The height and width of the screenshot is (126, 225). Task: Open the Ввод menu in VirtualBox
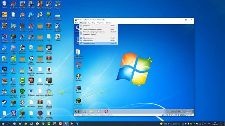click(x=94, y=23)
